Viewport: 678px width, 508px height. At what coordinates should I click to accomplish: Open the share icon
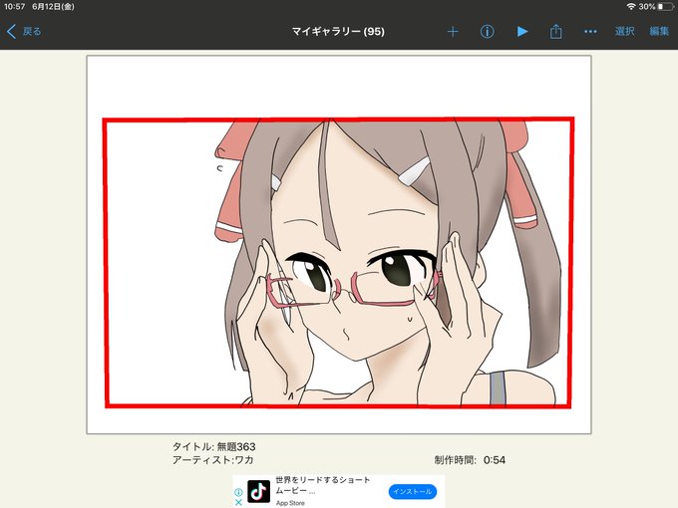[556, 32]
